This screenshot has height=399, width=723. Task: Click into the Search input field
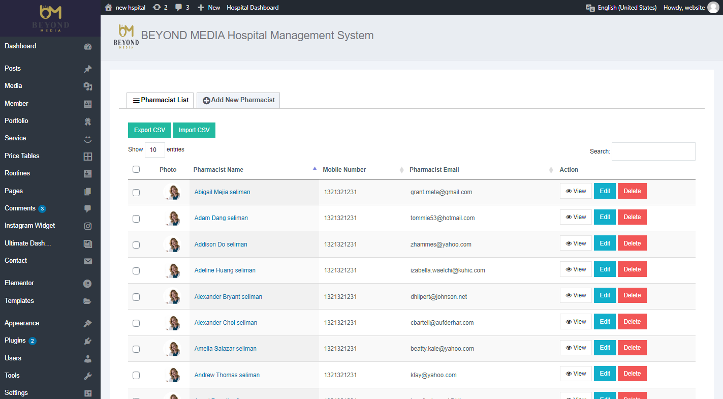coord(653,151)
